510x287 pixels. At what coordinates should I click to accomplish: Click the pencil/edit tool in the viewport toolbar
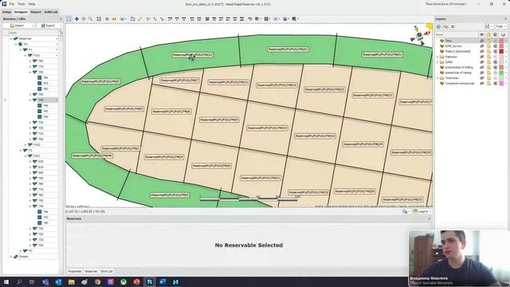[140, 19]
